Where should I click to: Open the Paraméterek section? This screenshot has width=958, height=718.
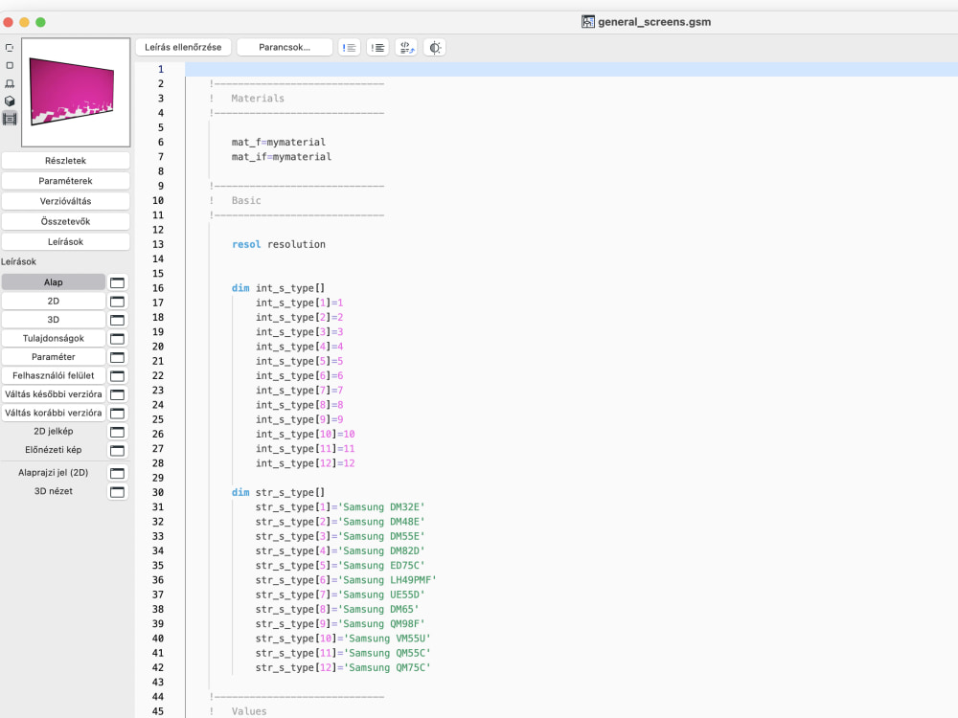click(x=65, y=181)
